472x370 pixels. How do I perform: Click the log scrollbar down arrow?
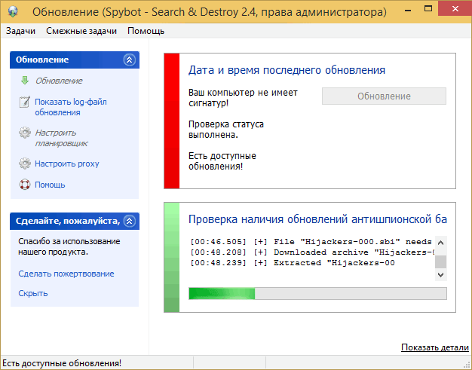[x=440, y=274]
